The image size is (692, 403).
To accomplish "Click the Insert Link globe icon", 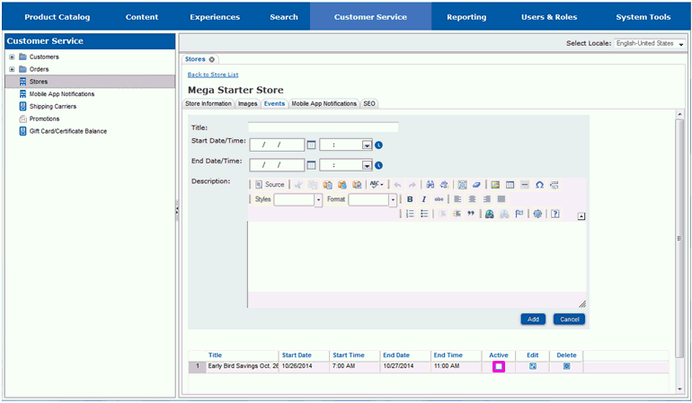I will click(x=490, y=214).
